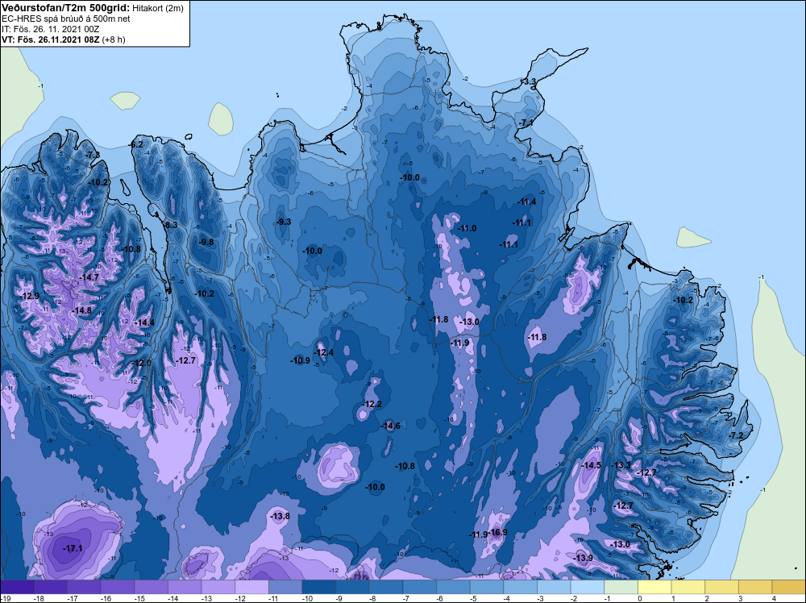The image size is (806, 603).
Task: Click the yellow legend swatch labeled 1
Action: click(x=688, y=587)
